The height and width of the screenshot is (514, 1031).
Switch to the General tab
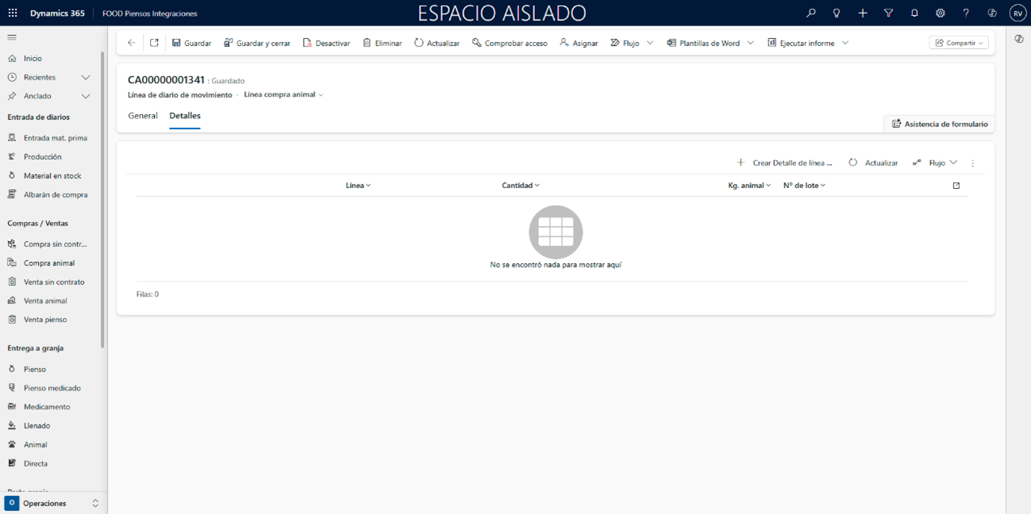pyautogui.click(x=143, y=116)
